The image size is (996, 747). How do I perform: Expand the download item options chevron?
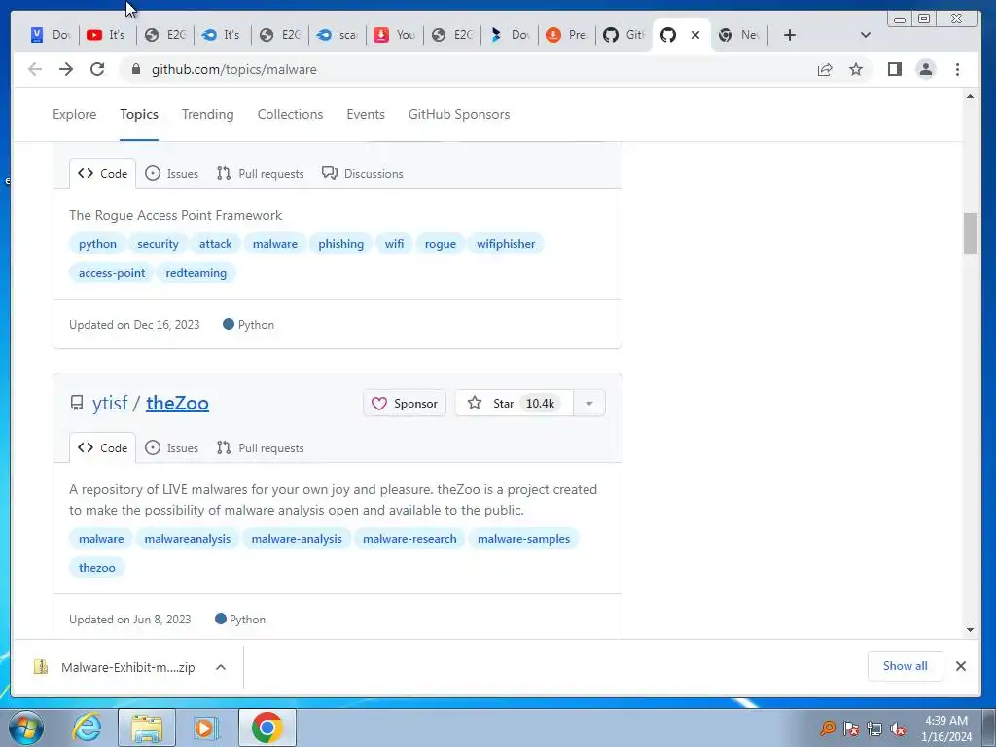pyautogui.click(x=221, y=667)
